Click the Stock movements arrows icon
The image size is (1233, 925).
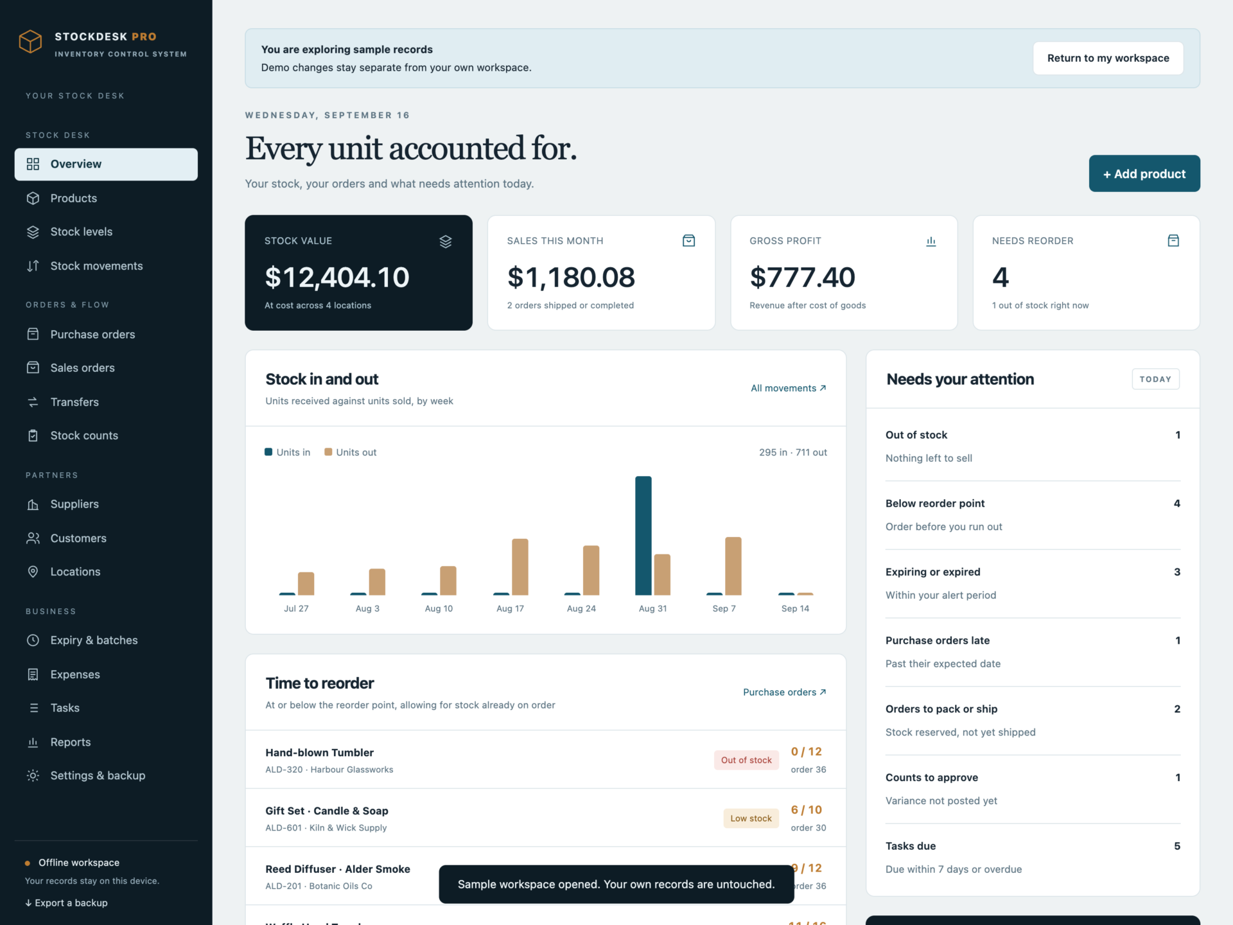(x=33, y=266)
